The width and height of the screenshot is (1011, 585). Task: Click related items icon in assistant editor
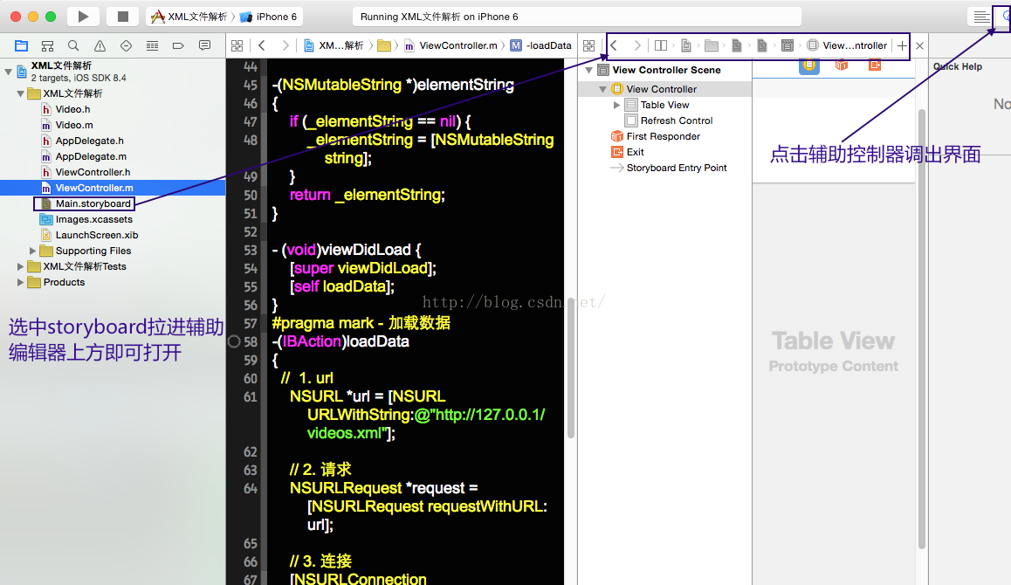[588, 45]
